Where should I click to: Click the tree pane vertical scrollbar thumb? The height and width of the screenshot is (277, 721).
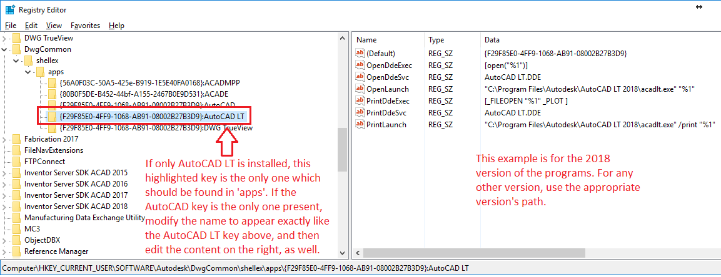tap(342, 149)
